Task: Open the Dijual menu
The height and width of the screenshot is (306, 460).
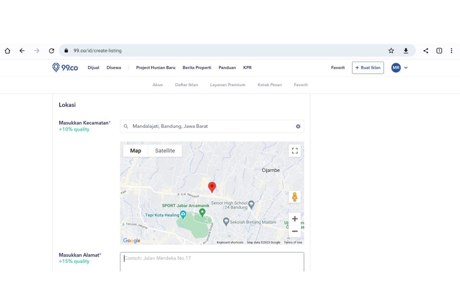Action: click(x=94, y=68)
